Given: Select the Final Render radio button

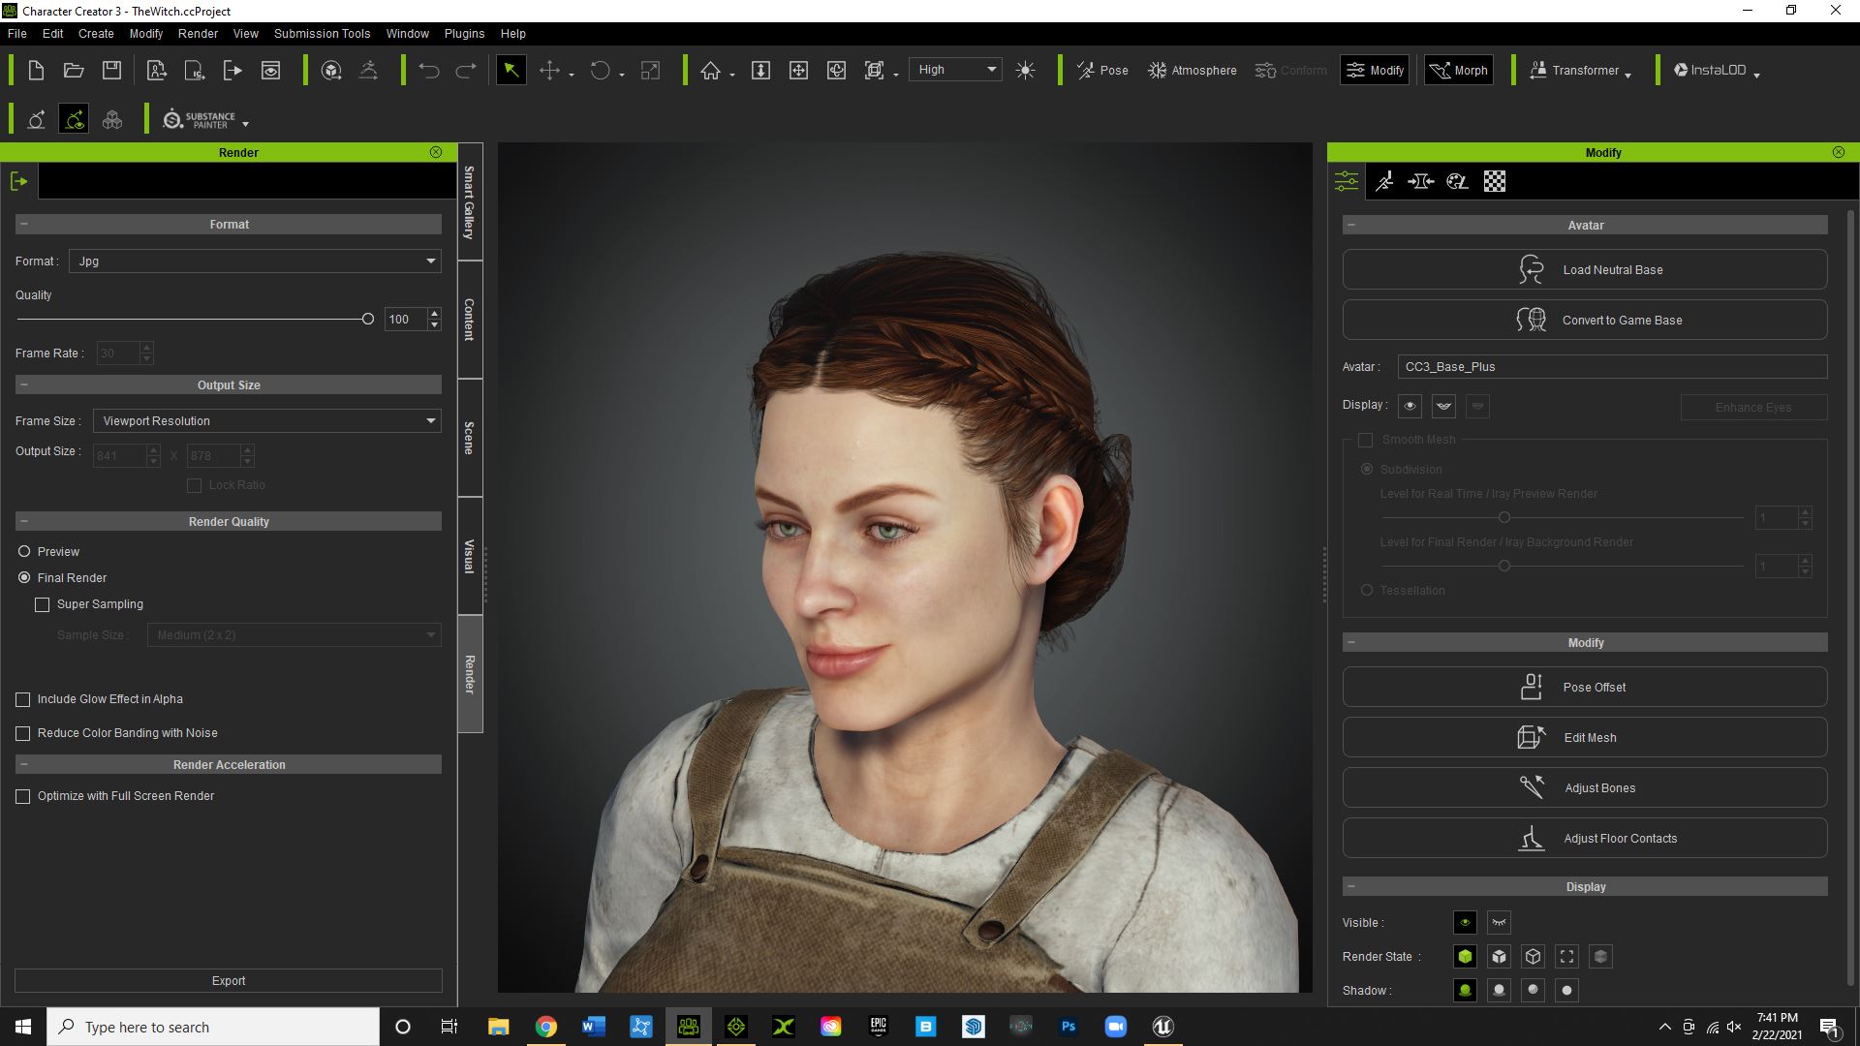Looking at the screenshot, I should (x=24, y=577).
